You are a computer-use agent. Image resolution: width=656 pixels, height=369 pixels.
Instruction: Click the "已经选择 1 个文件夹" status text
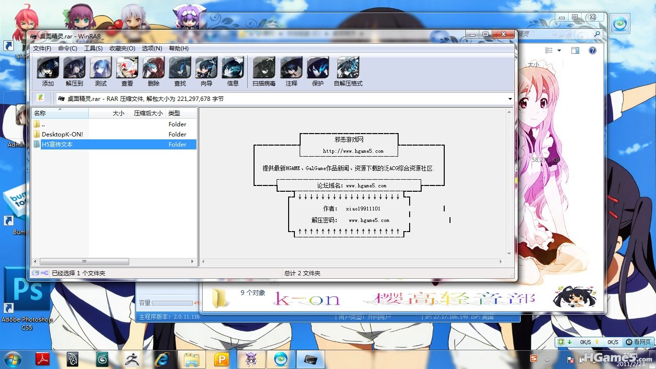[x=78, y=273]
